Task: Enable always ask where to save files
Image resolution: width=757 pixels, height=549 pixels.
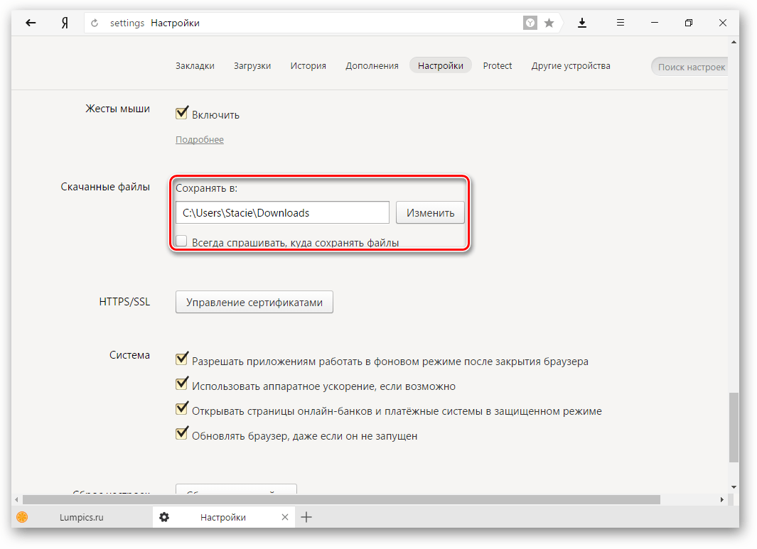Action: click(182, 241)
